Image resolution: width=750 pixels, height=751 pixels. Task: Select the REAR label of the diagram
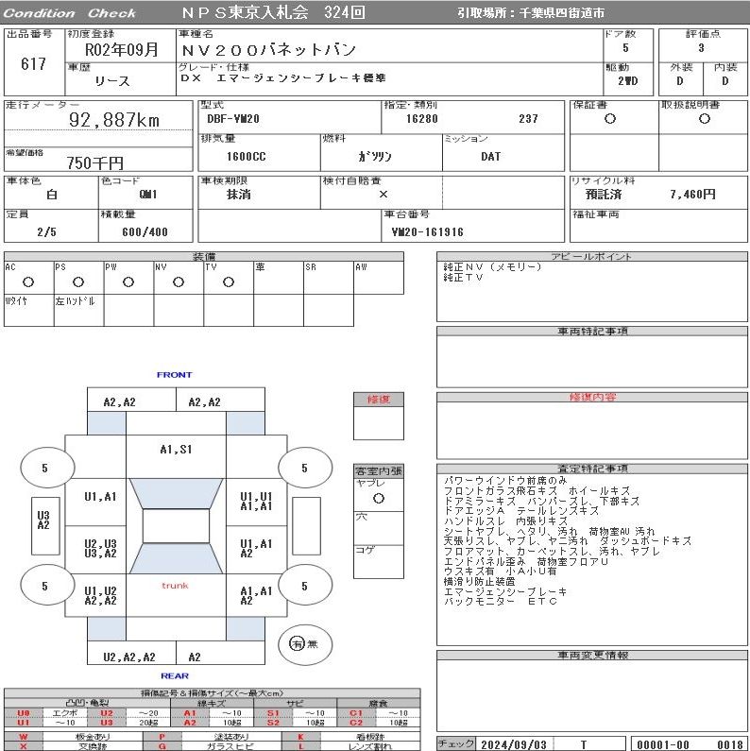click(175, 675)
